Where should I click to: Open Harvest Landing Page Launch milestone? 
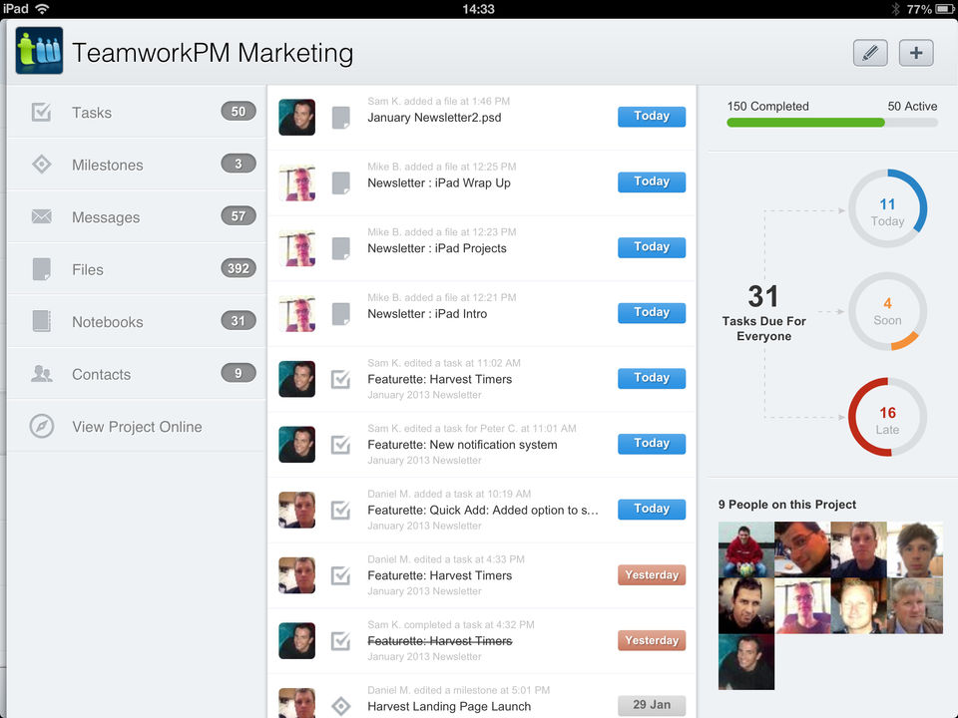(449, 706)
